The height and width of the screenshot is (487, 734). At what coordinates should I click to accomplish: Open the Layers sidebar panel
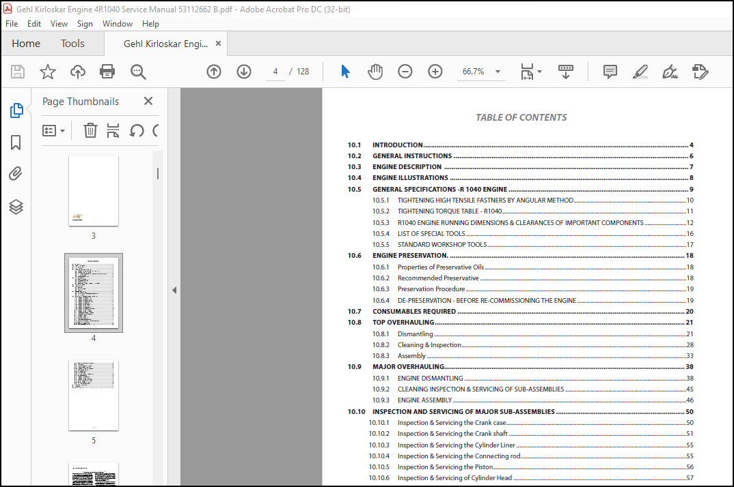pyautogui.click(x=16, y=207)
